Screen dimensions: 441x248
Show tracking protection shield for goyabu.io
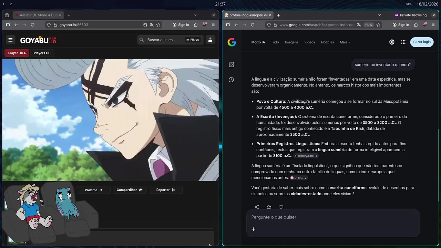pos(49,25)
